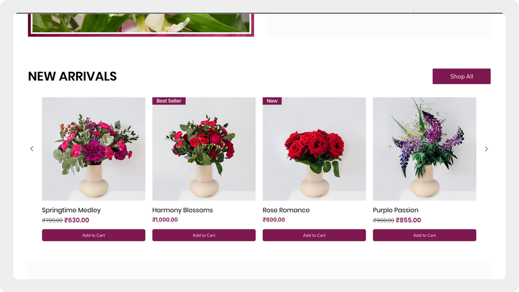
Task: Click the next carousel arrow
Action: click(486, 148)
